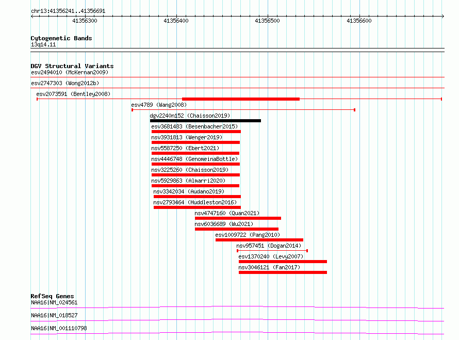The height and width of the screenshot is (340, 459).
Task: Select nsv3931813 (Wenger2019) variant label
Action: click(x=187, y=137)
